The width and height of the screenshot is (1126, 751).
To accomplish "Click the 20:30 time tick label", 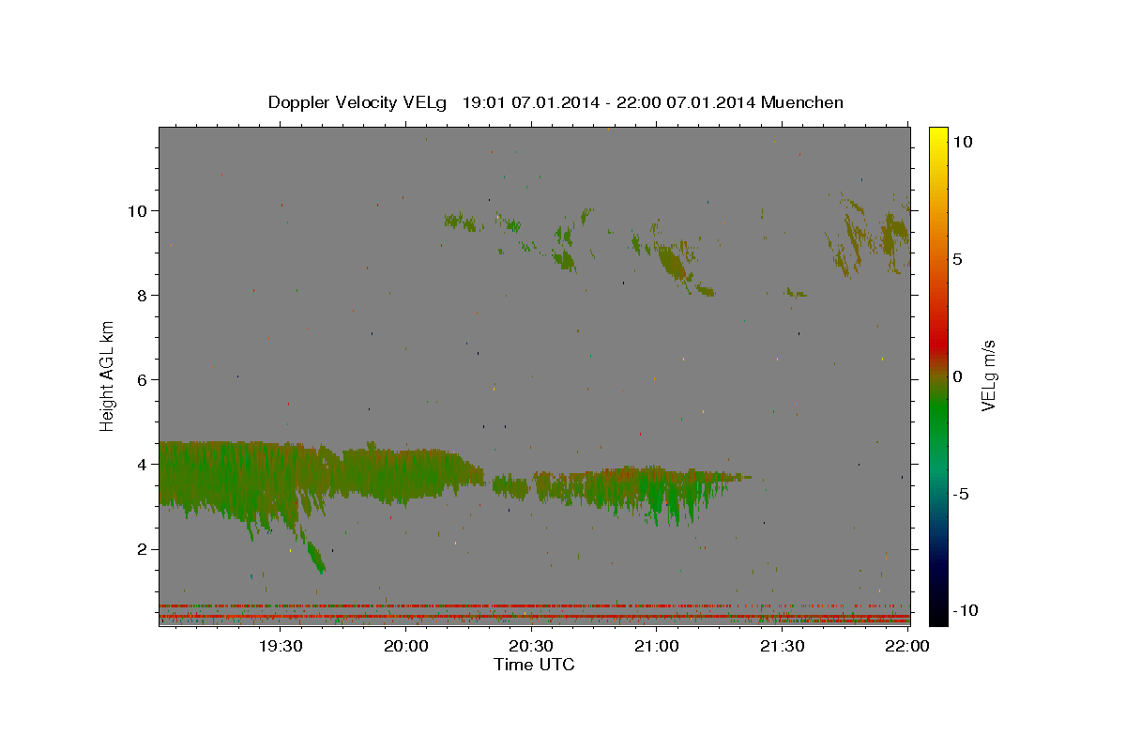I will click(x=531, y=646).
